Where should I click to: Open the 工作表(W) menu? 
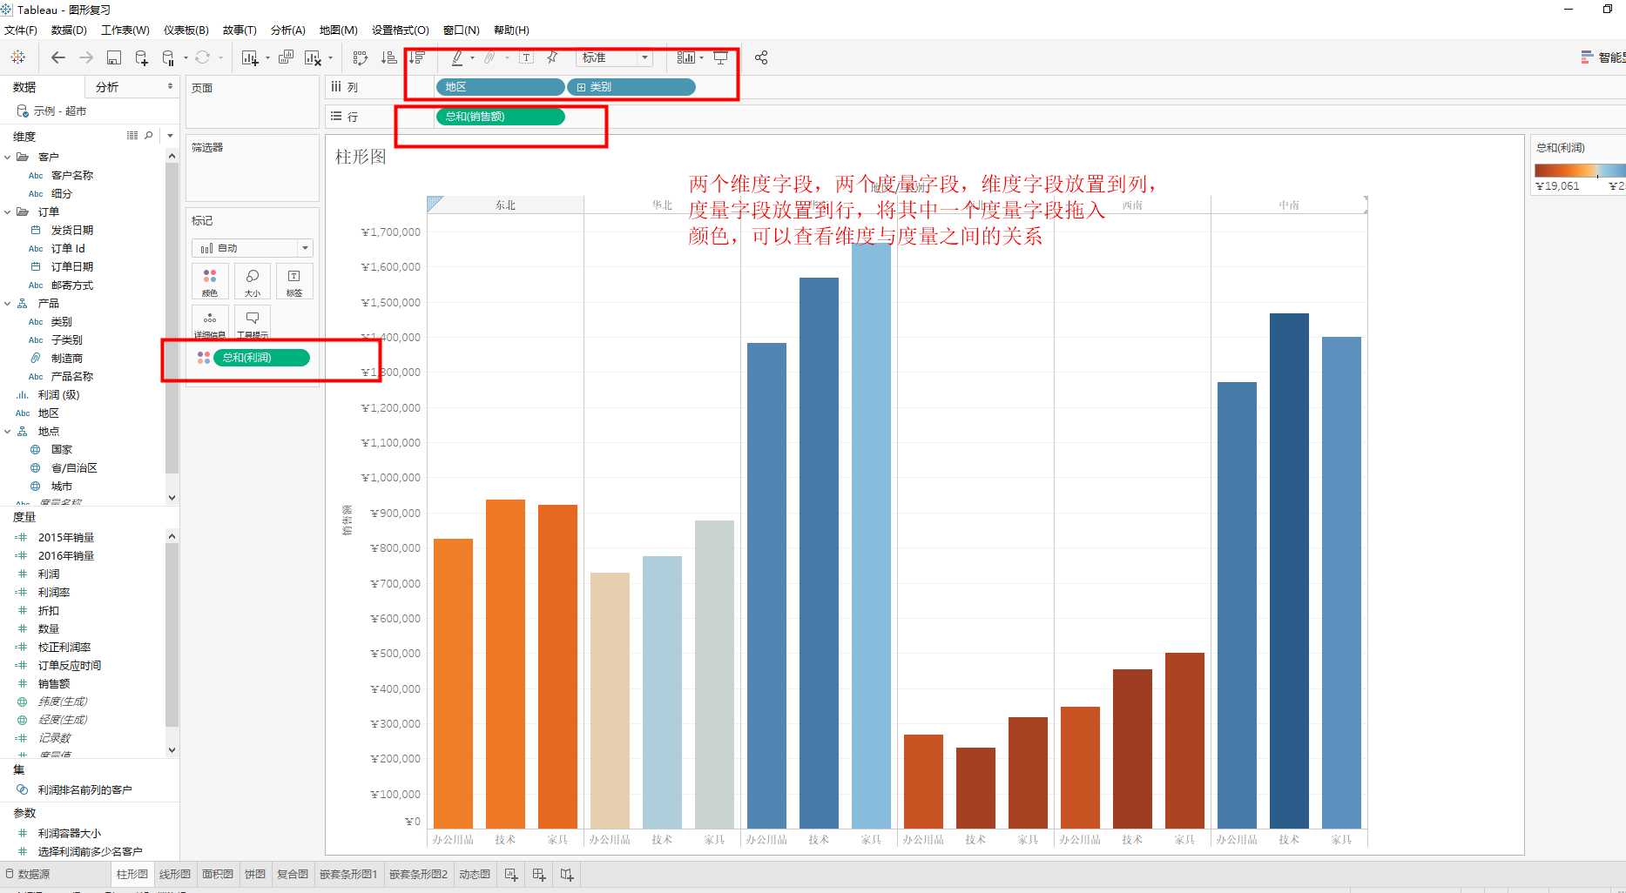(x=125, y=30)
